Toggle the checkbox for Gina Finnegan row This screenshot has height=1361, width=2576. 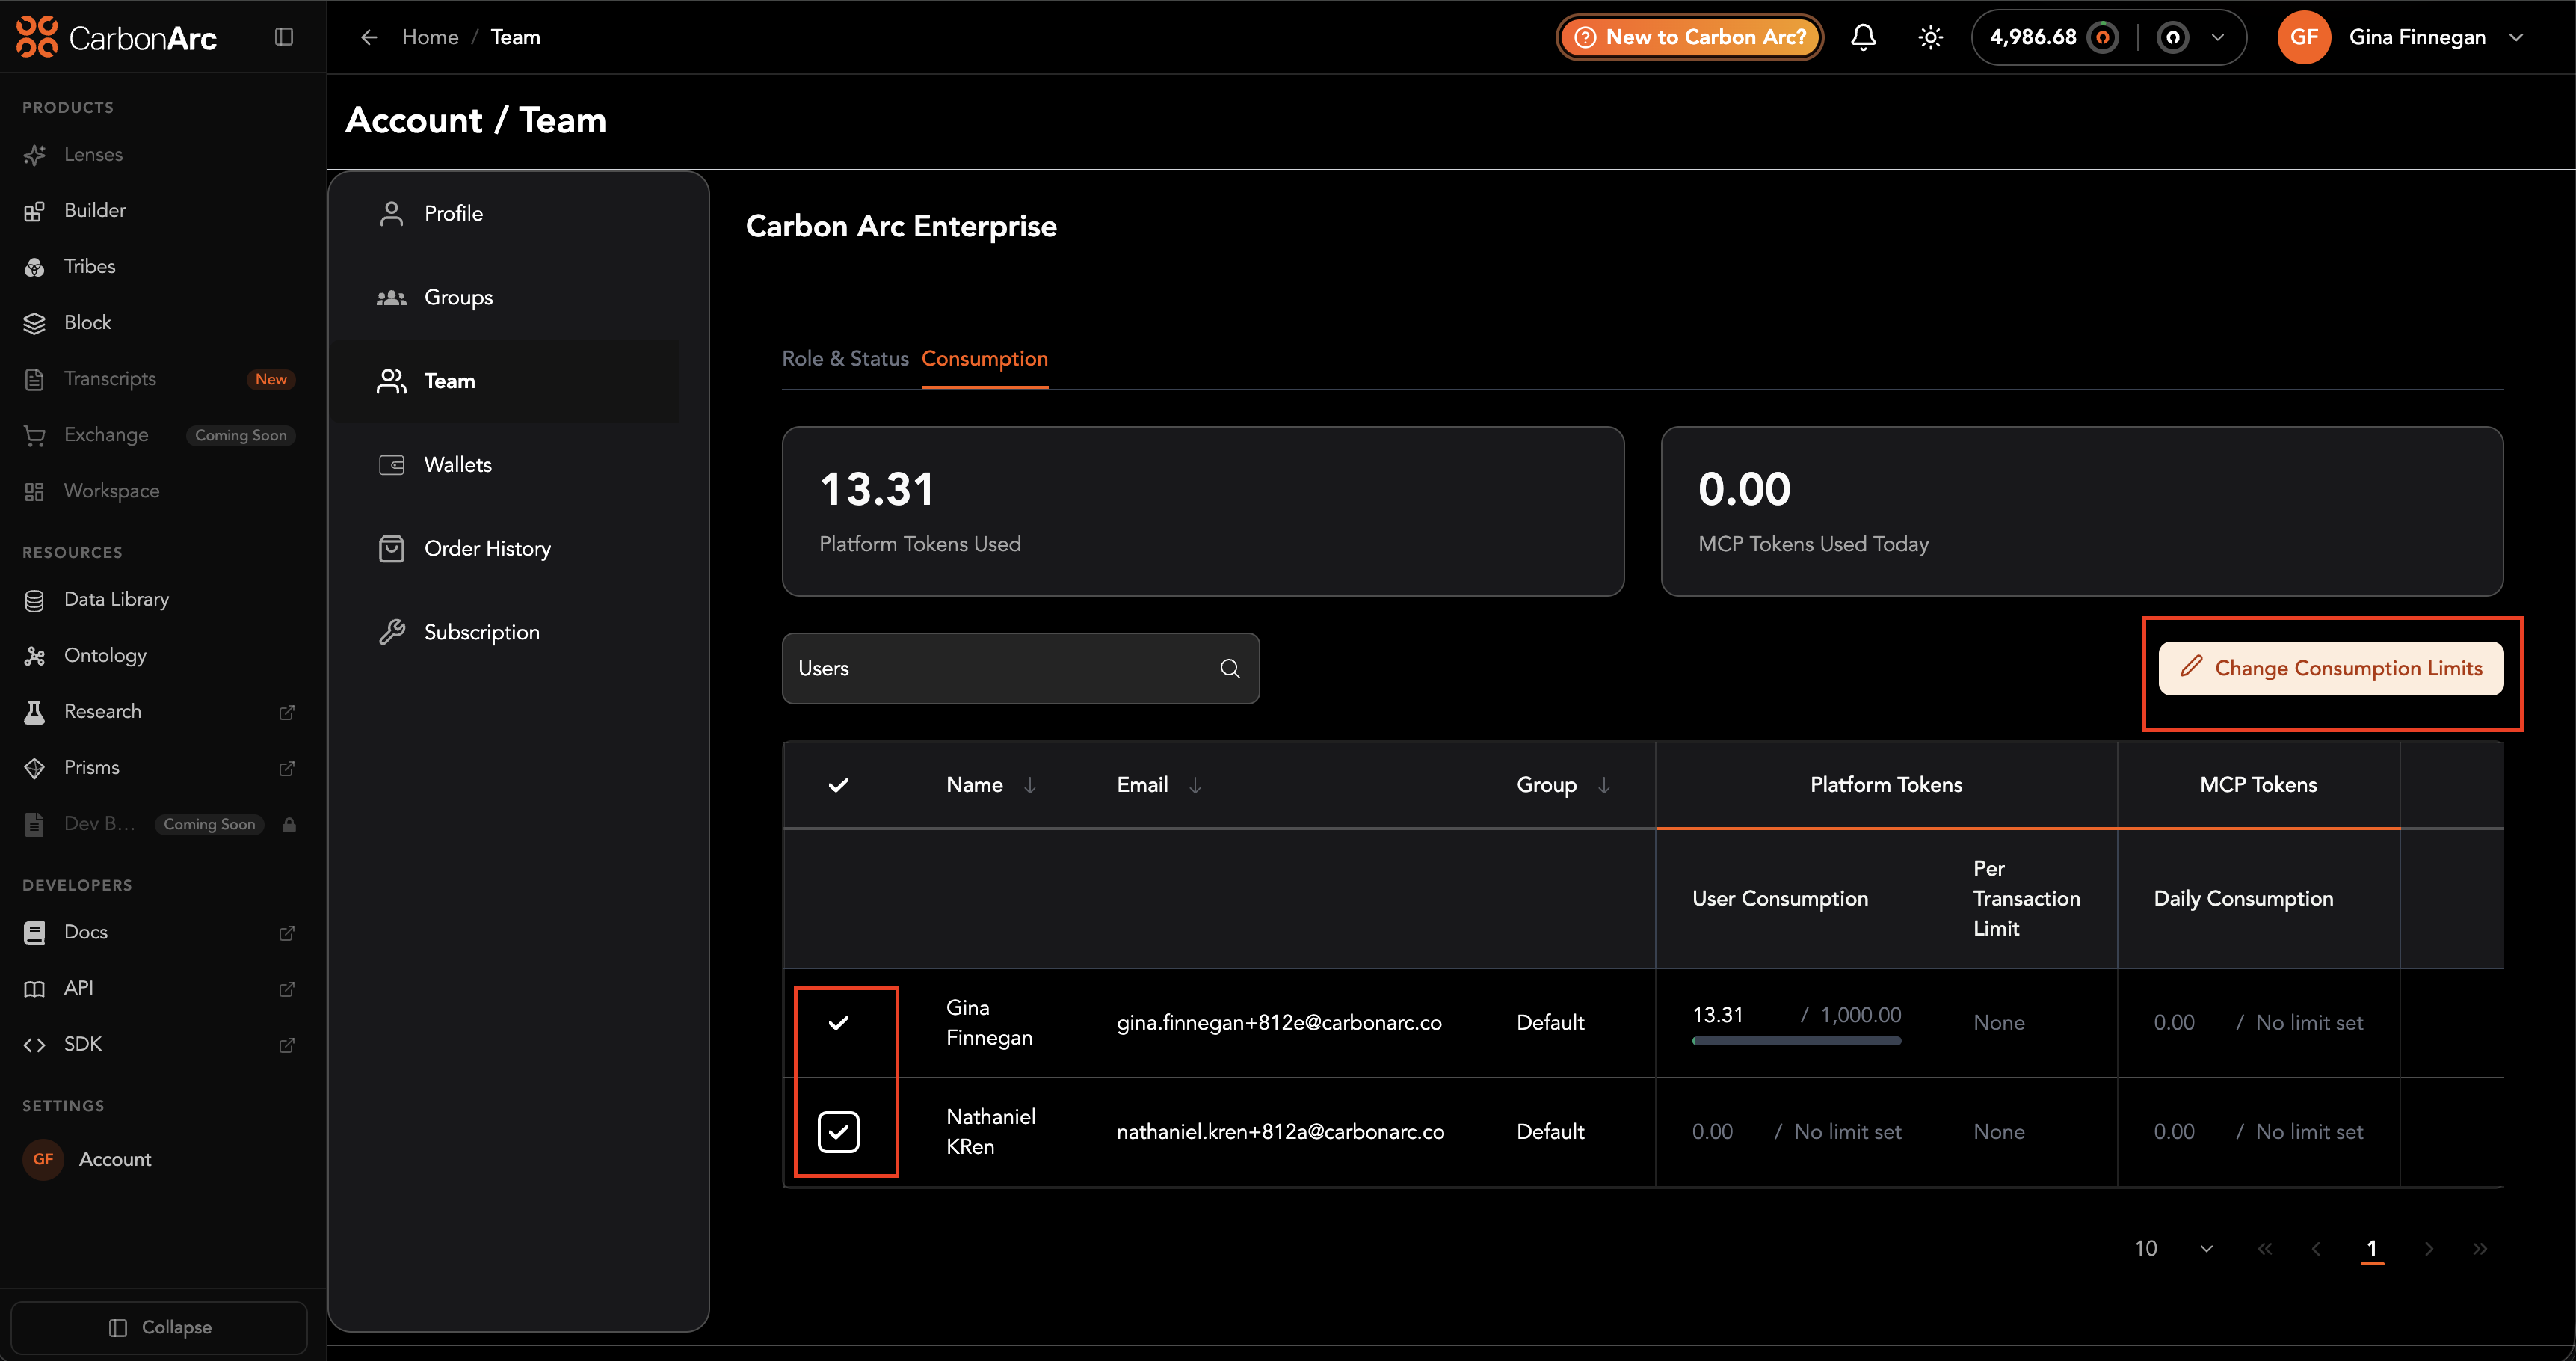click(839, 1022)
